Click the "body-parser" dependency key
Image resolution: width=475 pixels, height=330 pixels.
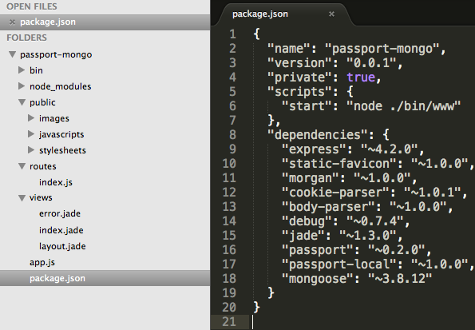[x=328, y=207]
